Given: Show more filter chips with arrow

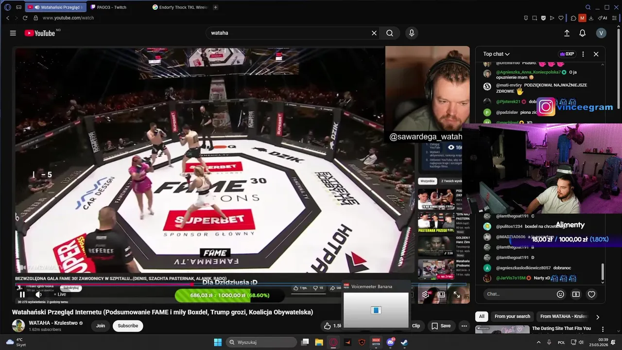Looking at the screenshot, I should [x=598, y=317].
